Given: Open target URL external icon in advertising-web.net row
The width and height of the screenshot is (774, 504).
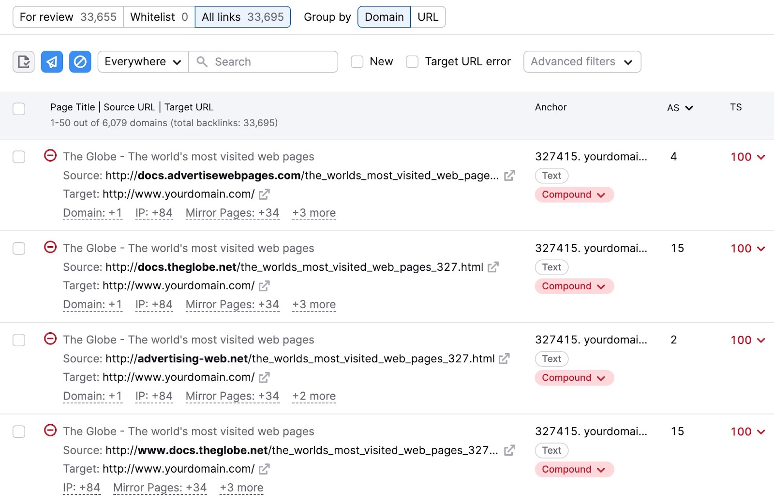Looking at the screenshot, I should point(264,377).
